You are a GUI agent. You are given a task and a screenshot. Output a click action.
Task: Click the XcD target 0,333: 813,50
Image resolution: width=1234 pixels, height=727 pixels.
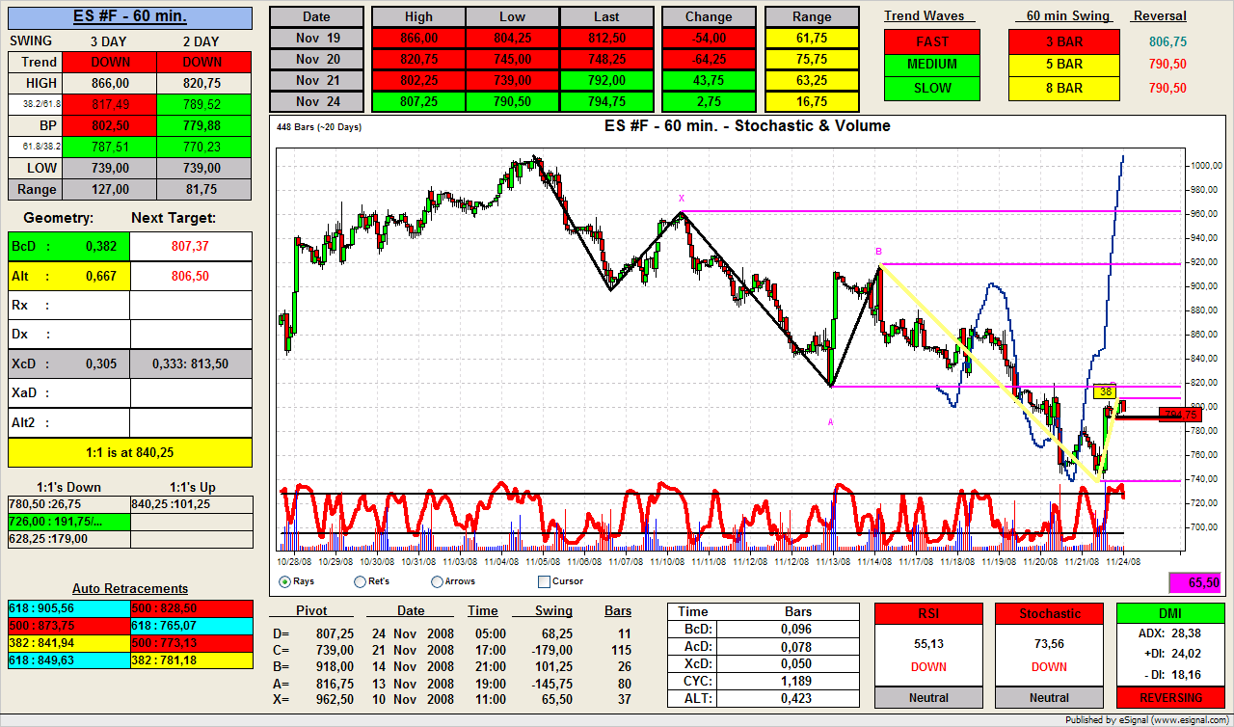point(191,363)
